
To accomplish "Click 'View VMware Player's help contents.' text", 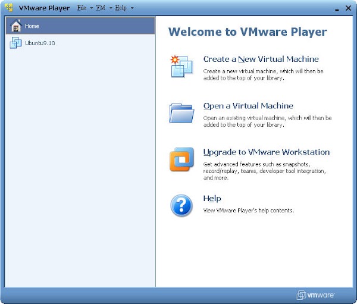I will click(x=248, y=211).
